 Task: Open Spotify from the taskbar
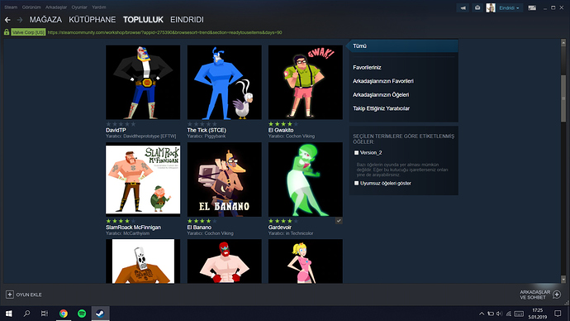pos(82,314)
